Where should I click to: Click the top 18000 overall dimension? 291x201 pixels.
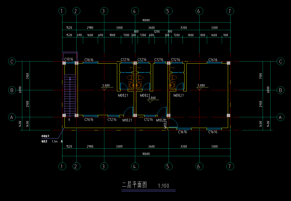(x=146, y=20)
